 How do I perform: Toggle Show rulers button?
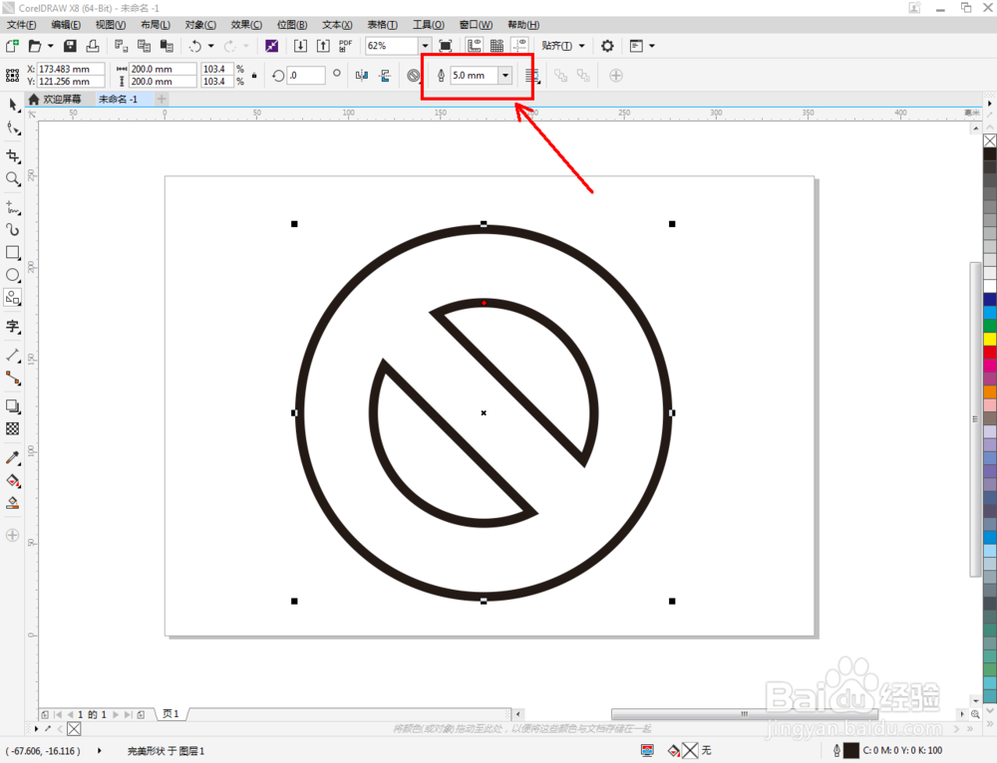click(x=475, y=46)
